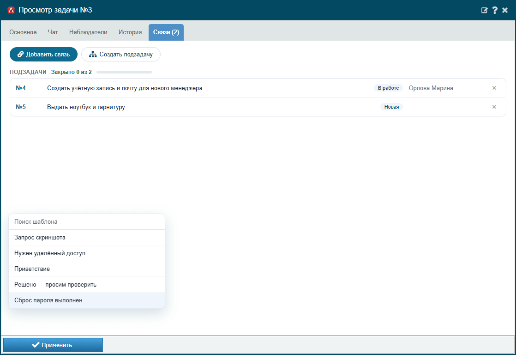Click the Добавить связь button
Image resolution: width=516 pixels, height=355 pixels.
click(x=43, y=55)
